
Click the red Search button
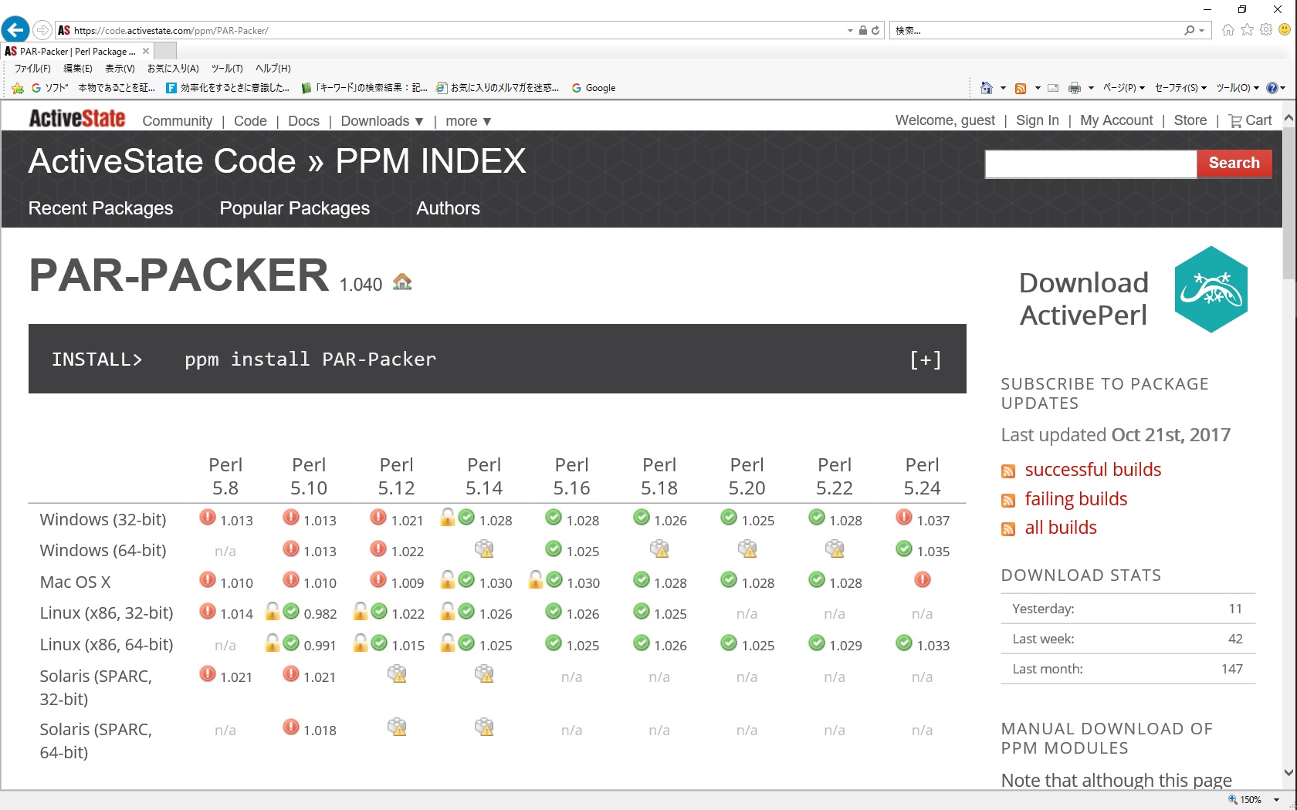pos(1234,164)
